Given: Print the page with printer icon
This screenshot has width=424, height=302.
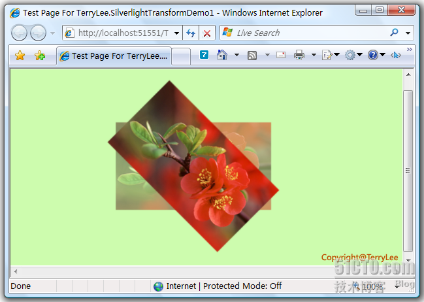Looking at the screenshot, I should click(x=299, y=55).
